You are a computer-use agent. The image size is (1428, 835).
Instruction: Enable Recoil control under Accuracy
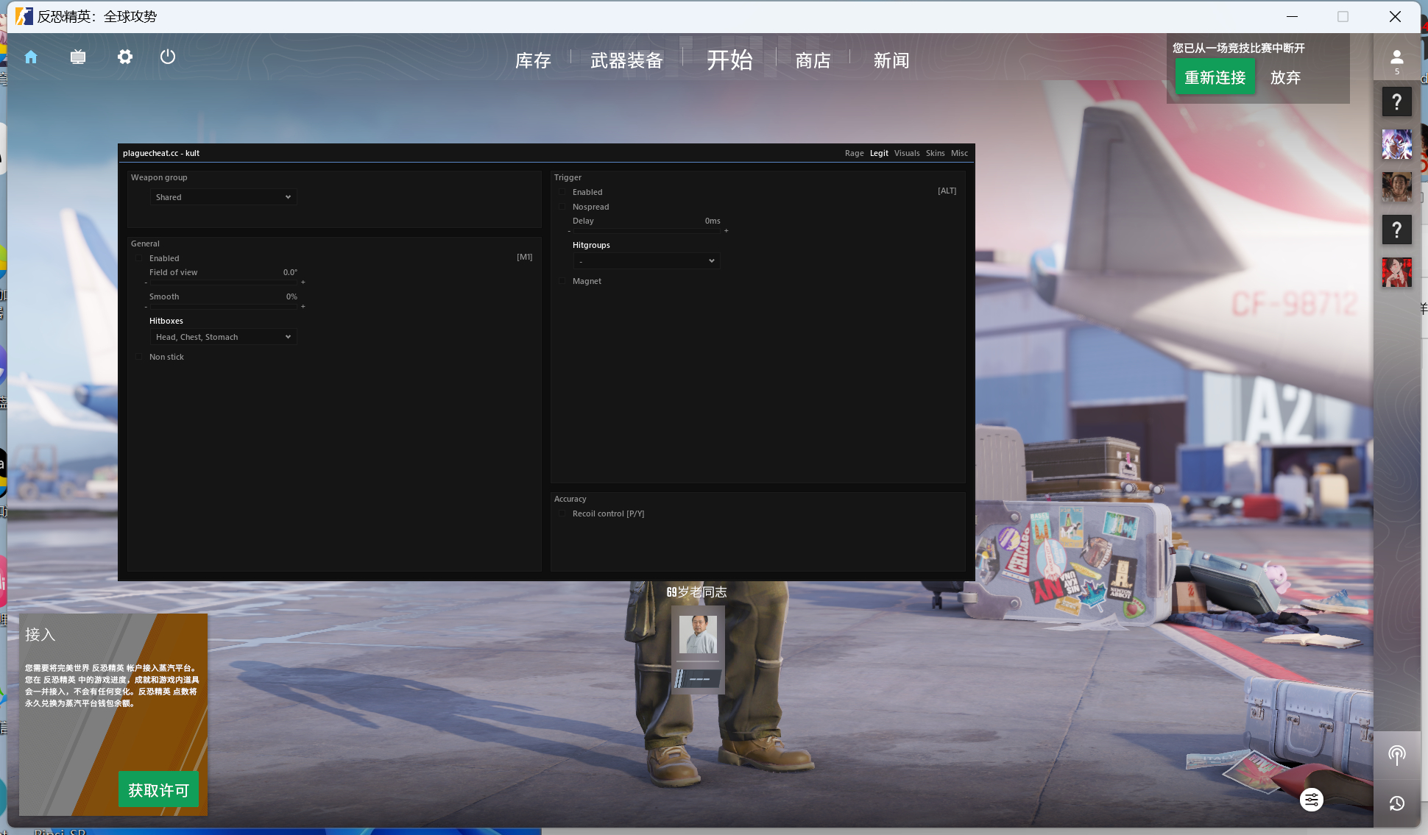click(562, 513)
